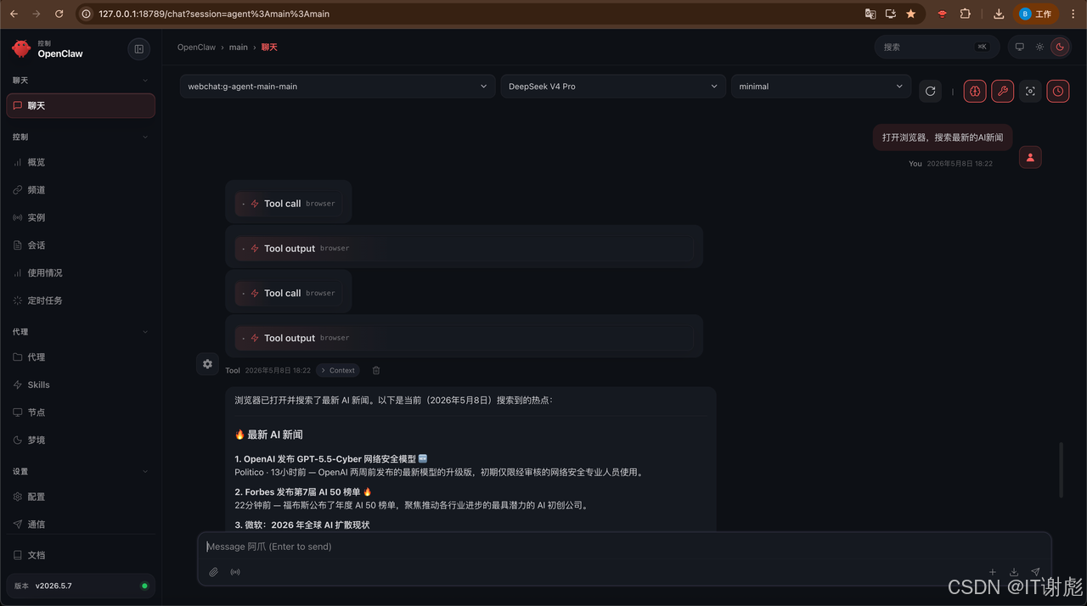Open the 定时任务 sidebar item
1087x606 pixels.
[81, 300]
